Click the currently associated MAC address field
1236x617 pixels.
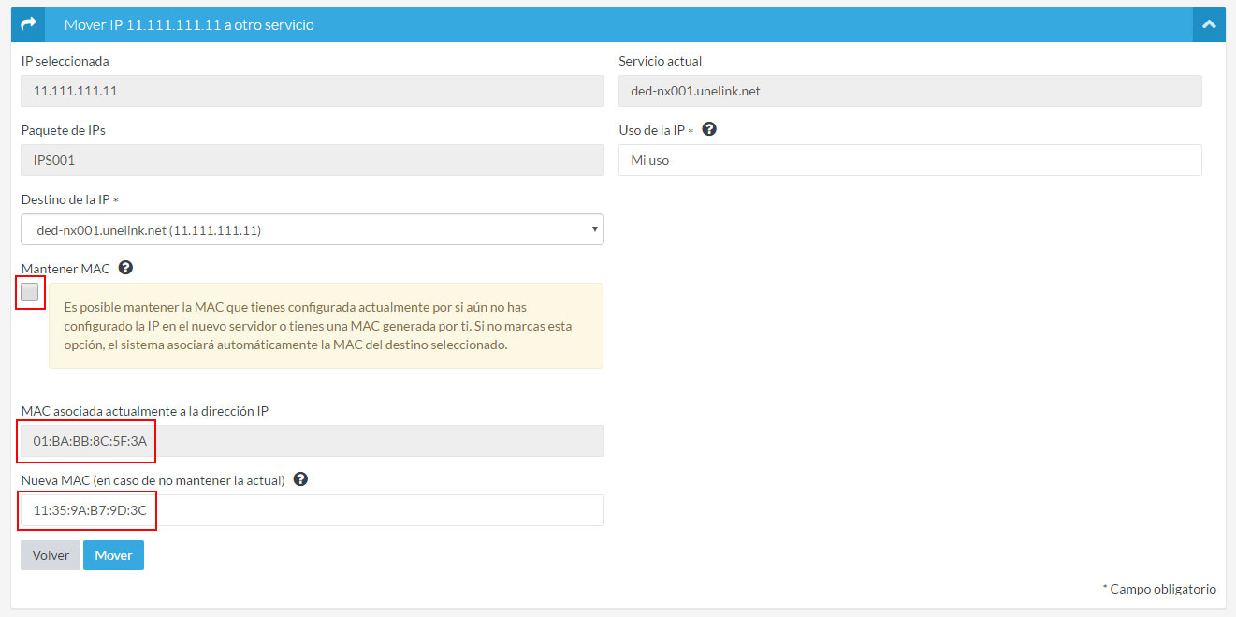(312, 441)
